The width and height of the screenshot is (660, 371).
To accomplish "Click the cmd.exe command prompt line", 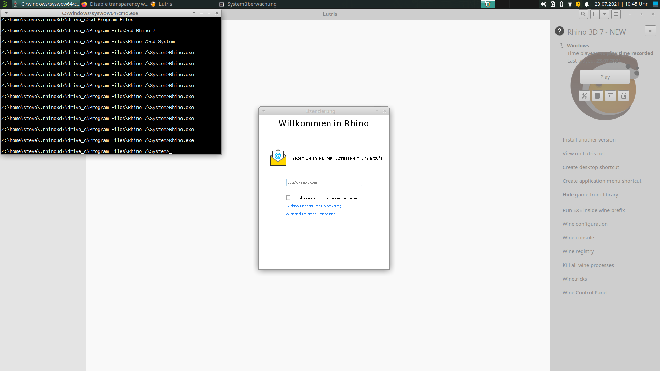I will pyautogui.click(x=87, y=151).
